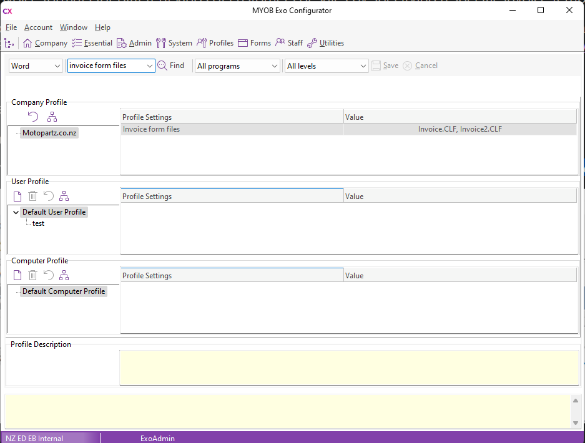585x443 pixels.
Task: Select the test user profile
Action: point(38,223)
